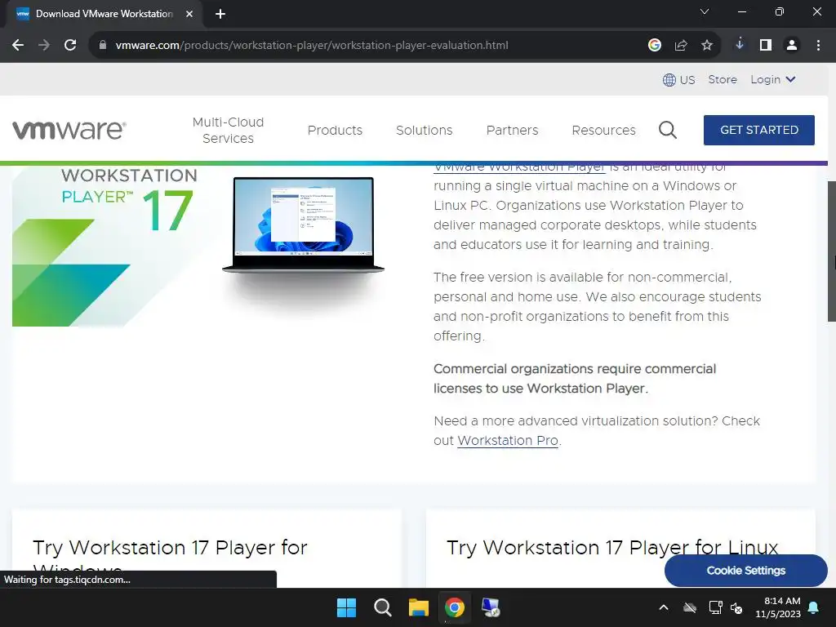Open a new browser tab

tap(220, 14)
